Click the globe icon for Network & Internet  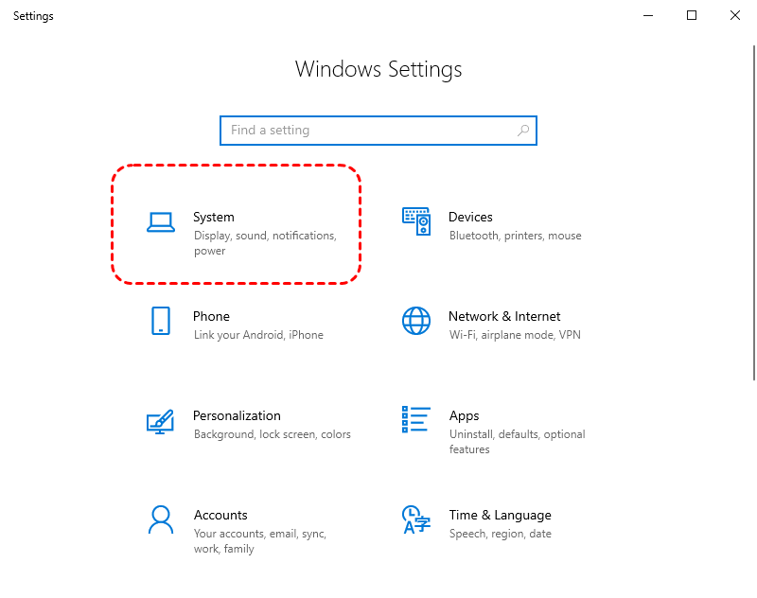point(416,321)
